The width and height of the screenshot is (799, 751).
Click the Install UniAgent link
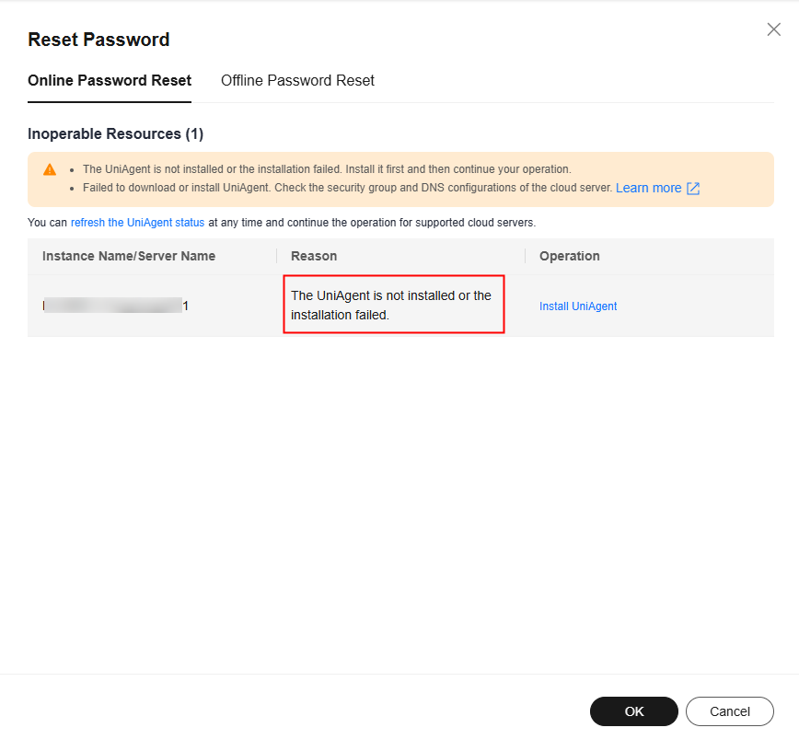pyautogui.click(x=578, y=306)
